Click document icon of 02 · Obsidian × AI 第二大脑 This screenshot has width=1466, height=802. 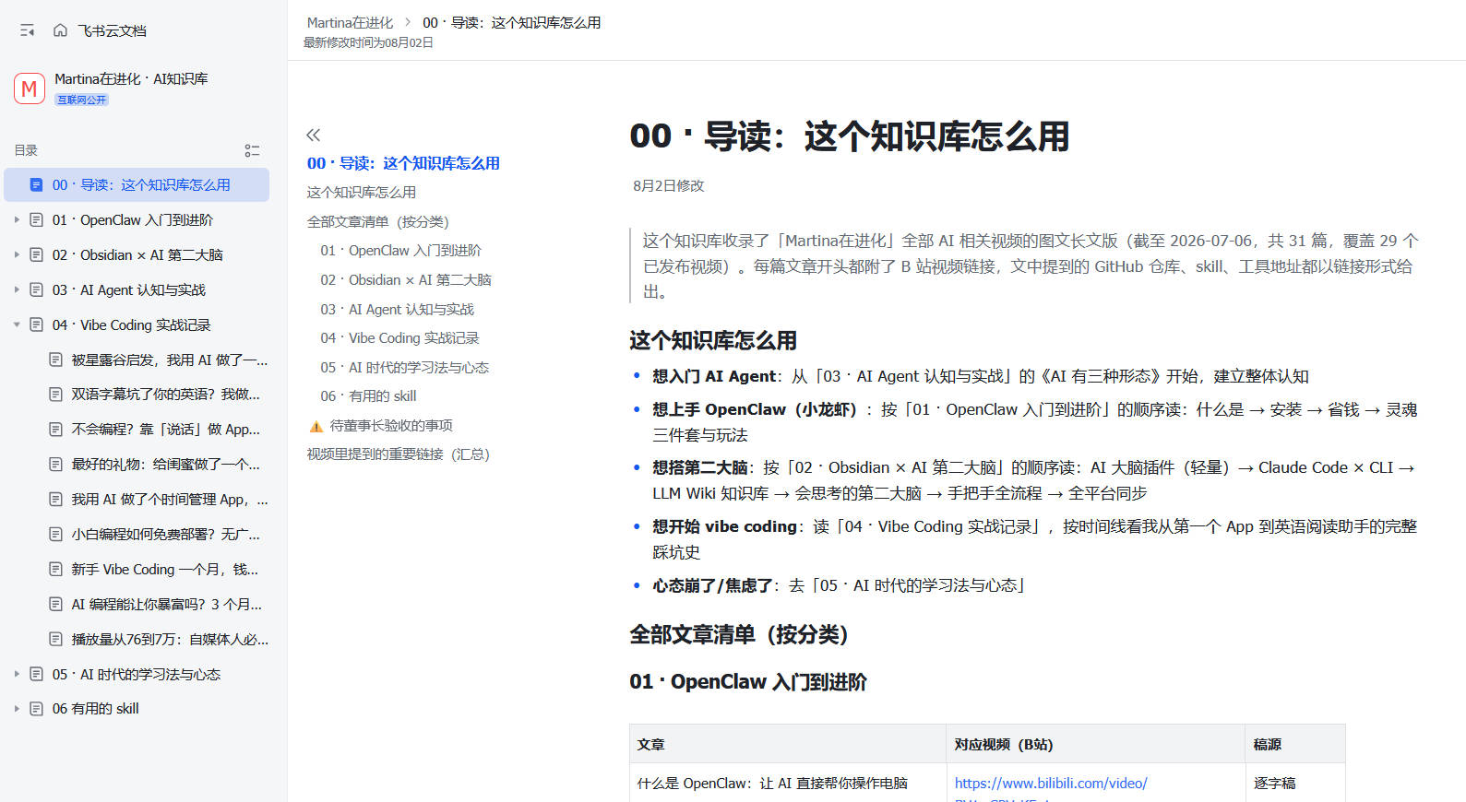(36, 254)
